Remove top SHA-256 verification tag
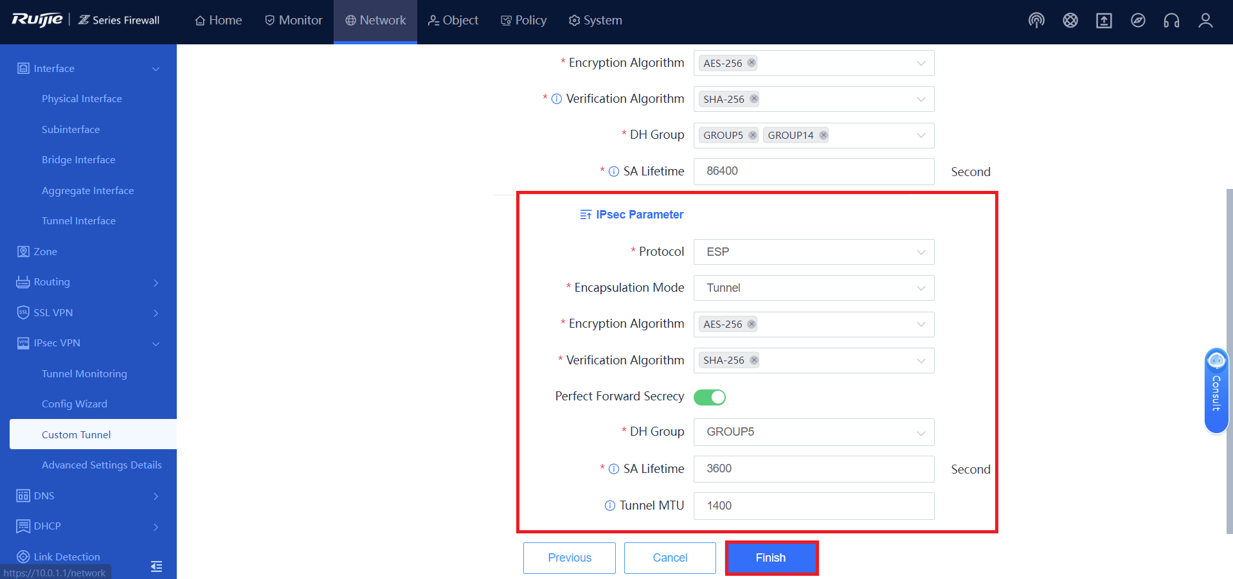 754,99
